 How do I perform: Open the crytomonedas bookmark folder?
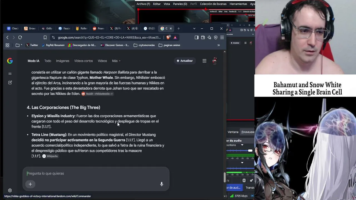click(x=144, y=45)
